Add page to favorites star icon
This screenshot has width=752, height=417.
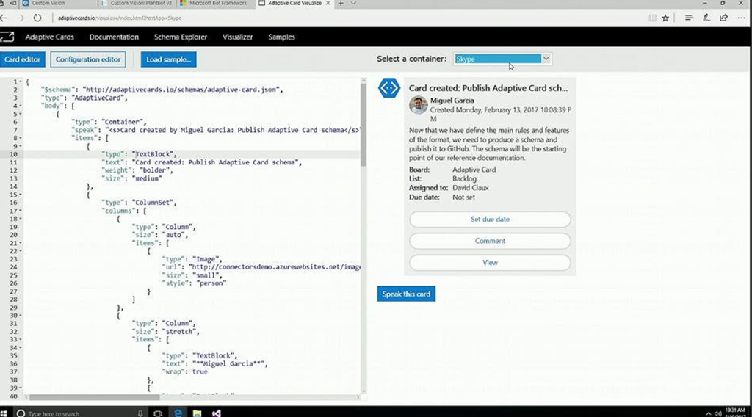point(665,18)
